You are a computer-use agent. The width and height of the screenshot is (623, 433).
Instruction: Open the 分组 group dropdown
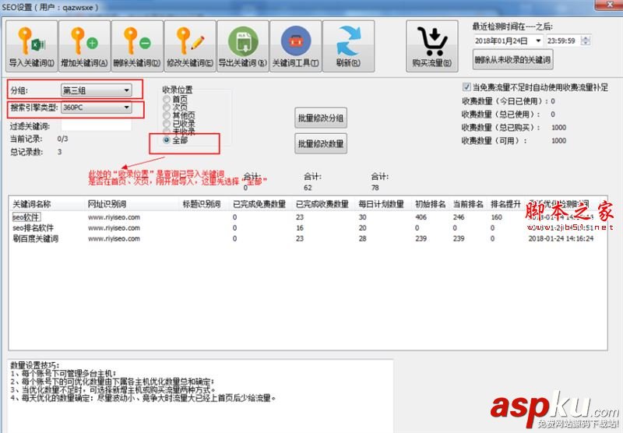coord(96,90)
